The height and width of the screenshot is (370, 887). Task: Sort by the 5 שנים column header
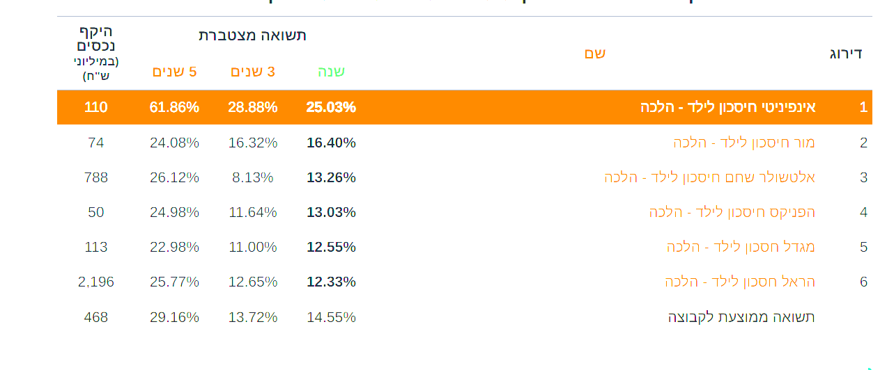coord(174,71)
